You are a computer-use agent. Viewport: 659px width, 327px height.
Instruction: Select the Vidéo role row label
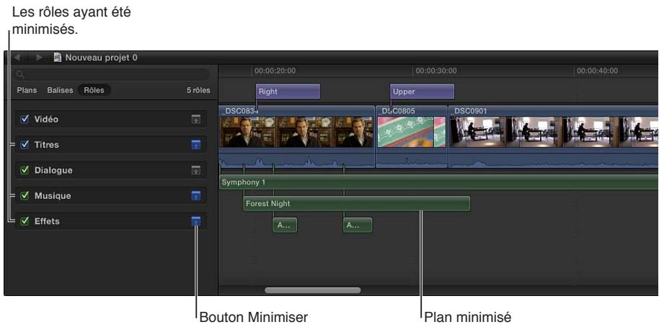46,120
